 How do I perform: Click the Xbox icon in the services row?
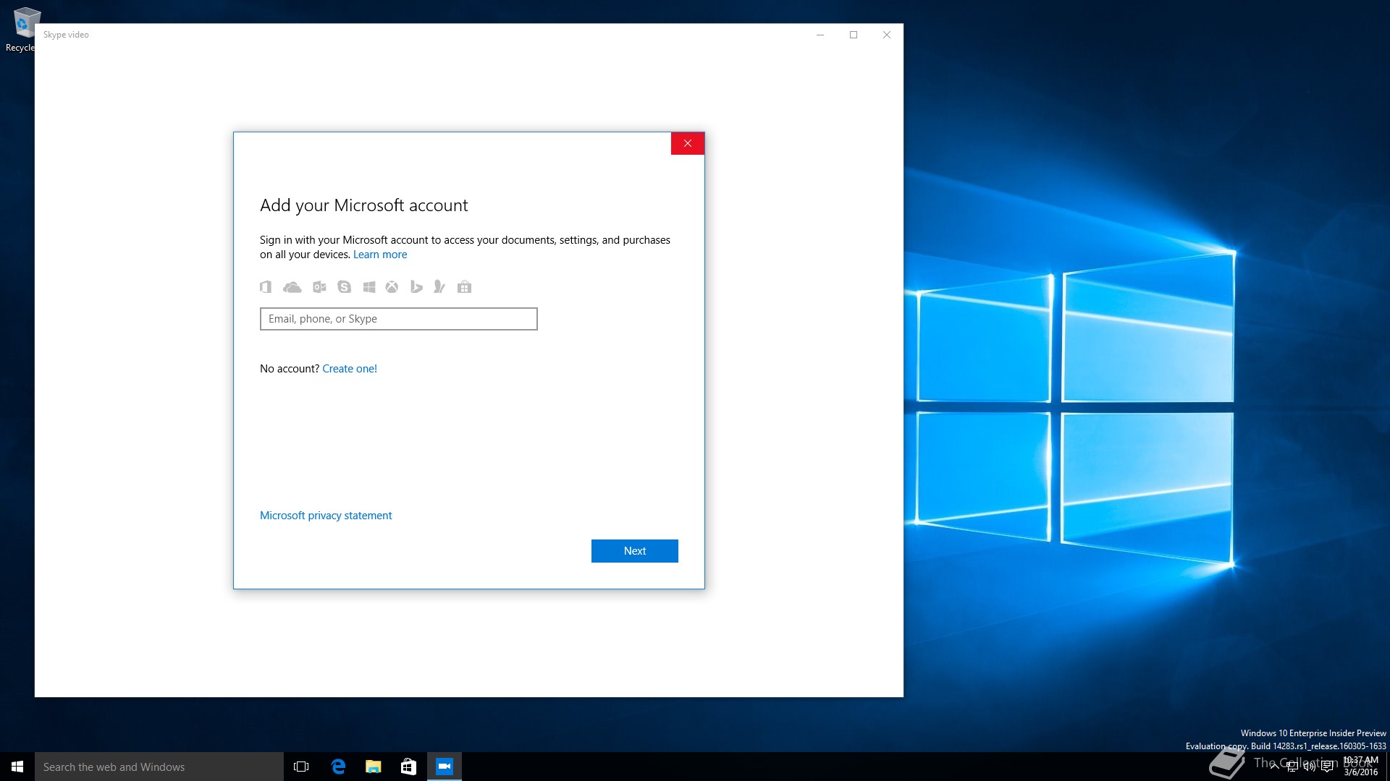point(392,287)
